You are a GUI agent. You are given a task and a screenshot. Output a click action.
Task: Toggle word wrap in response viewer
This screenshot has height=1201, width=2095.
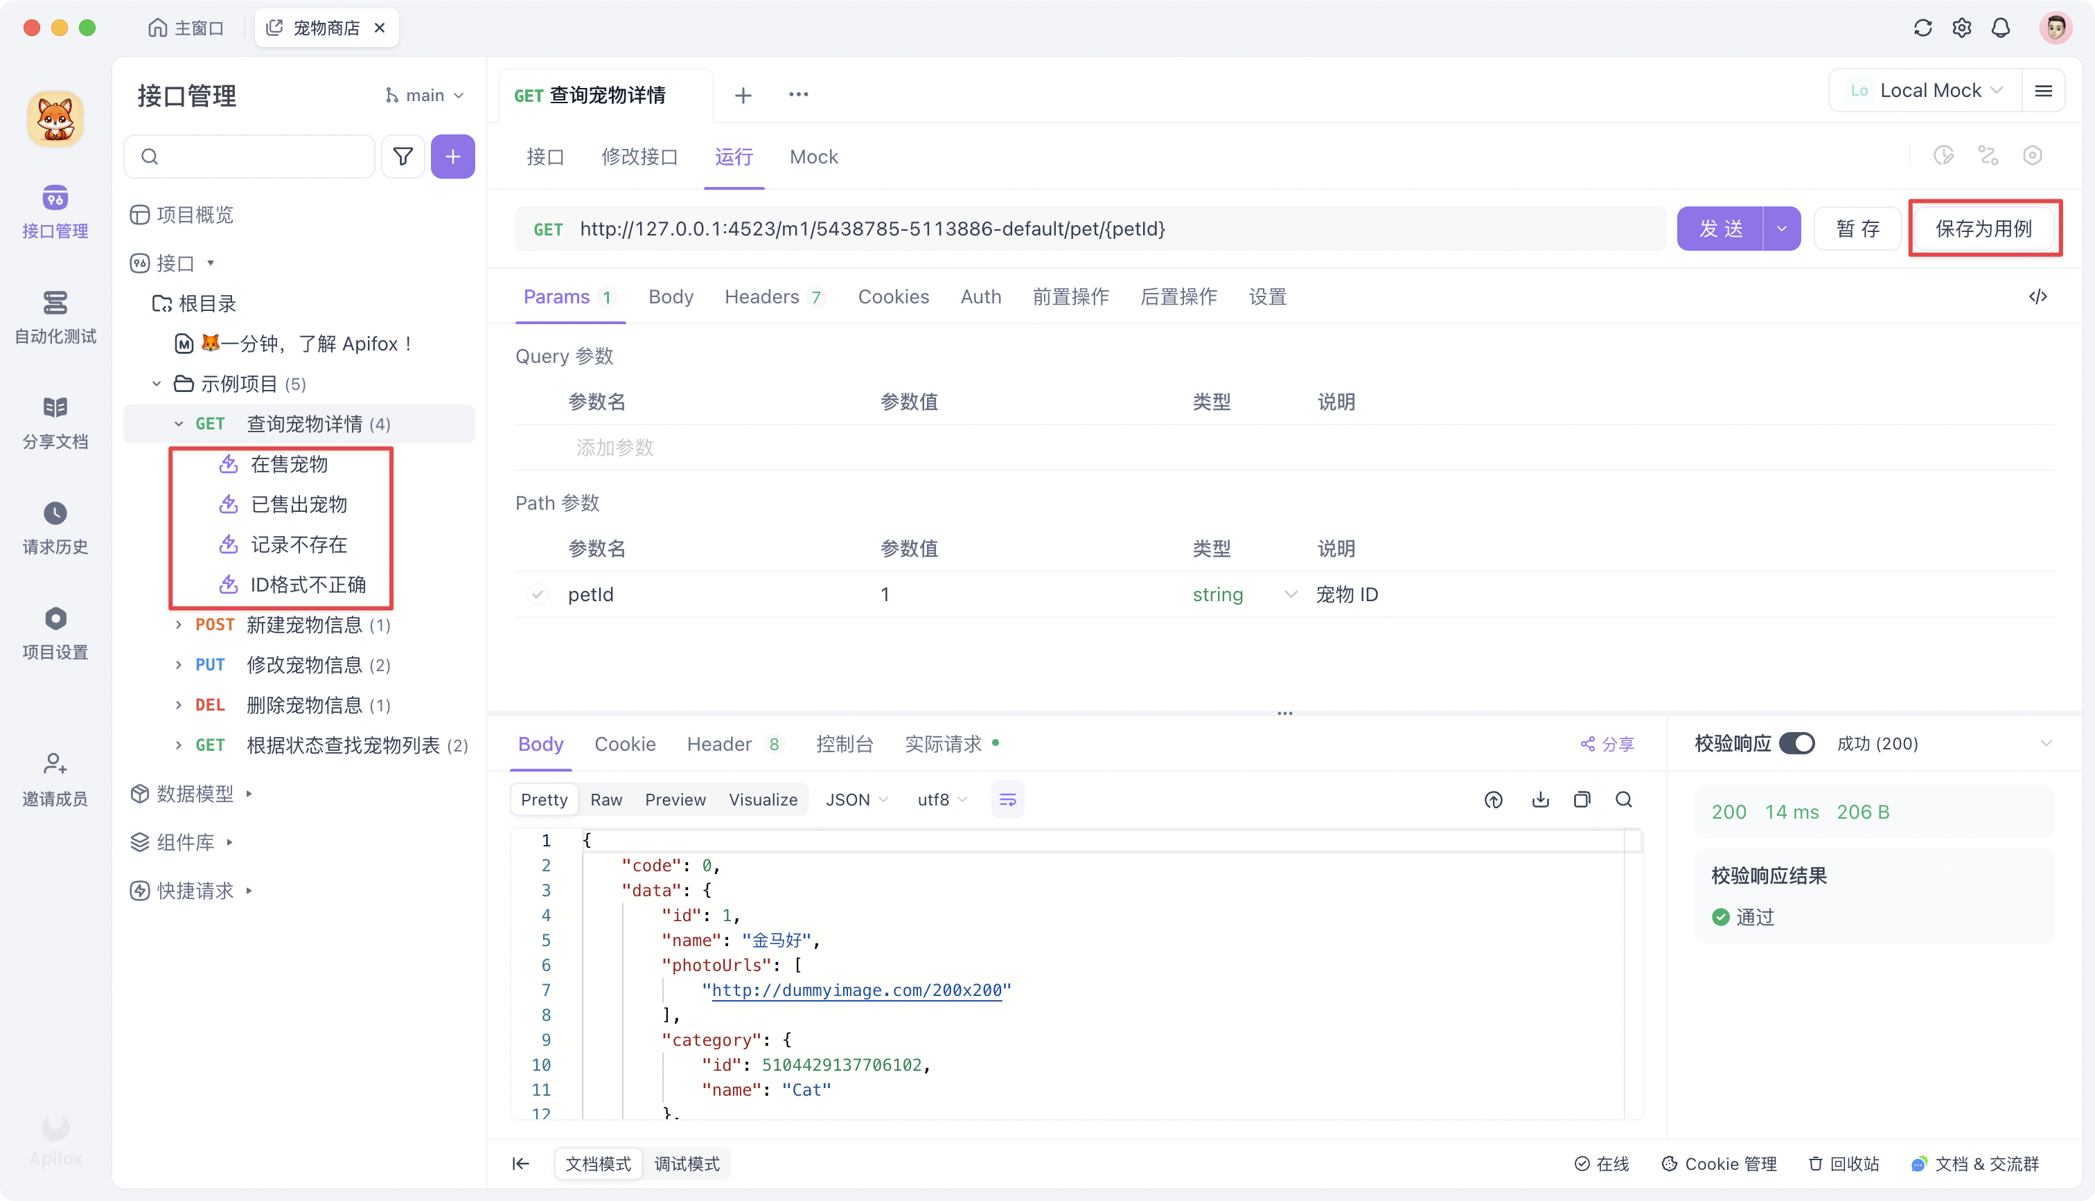1007,799
